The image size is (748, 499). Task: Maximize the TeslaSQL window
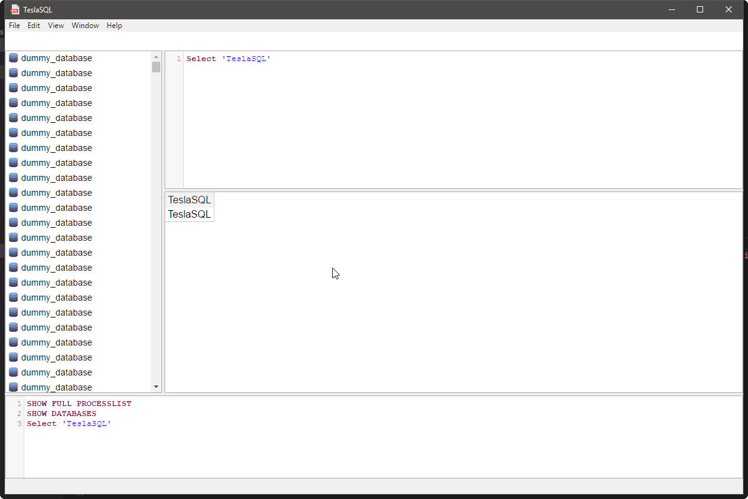tap(700, 9)
